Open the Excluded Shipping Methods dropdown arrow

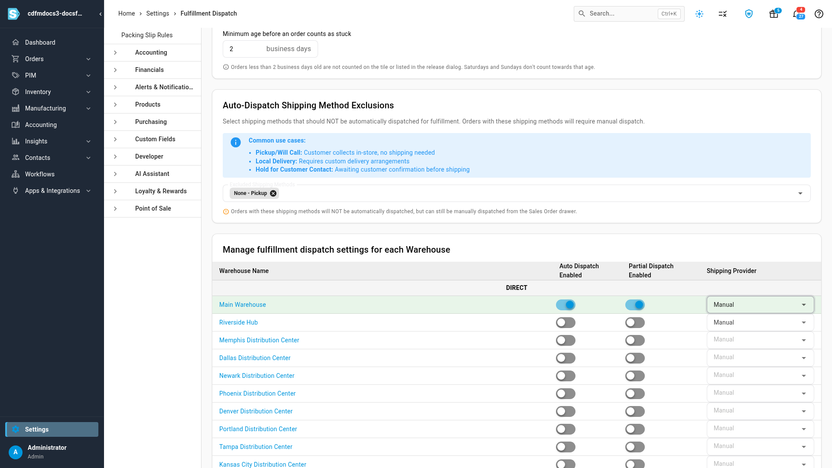pyautogui.click(x=800, y=193)
